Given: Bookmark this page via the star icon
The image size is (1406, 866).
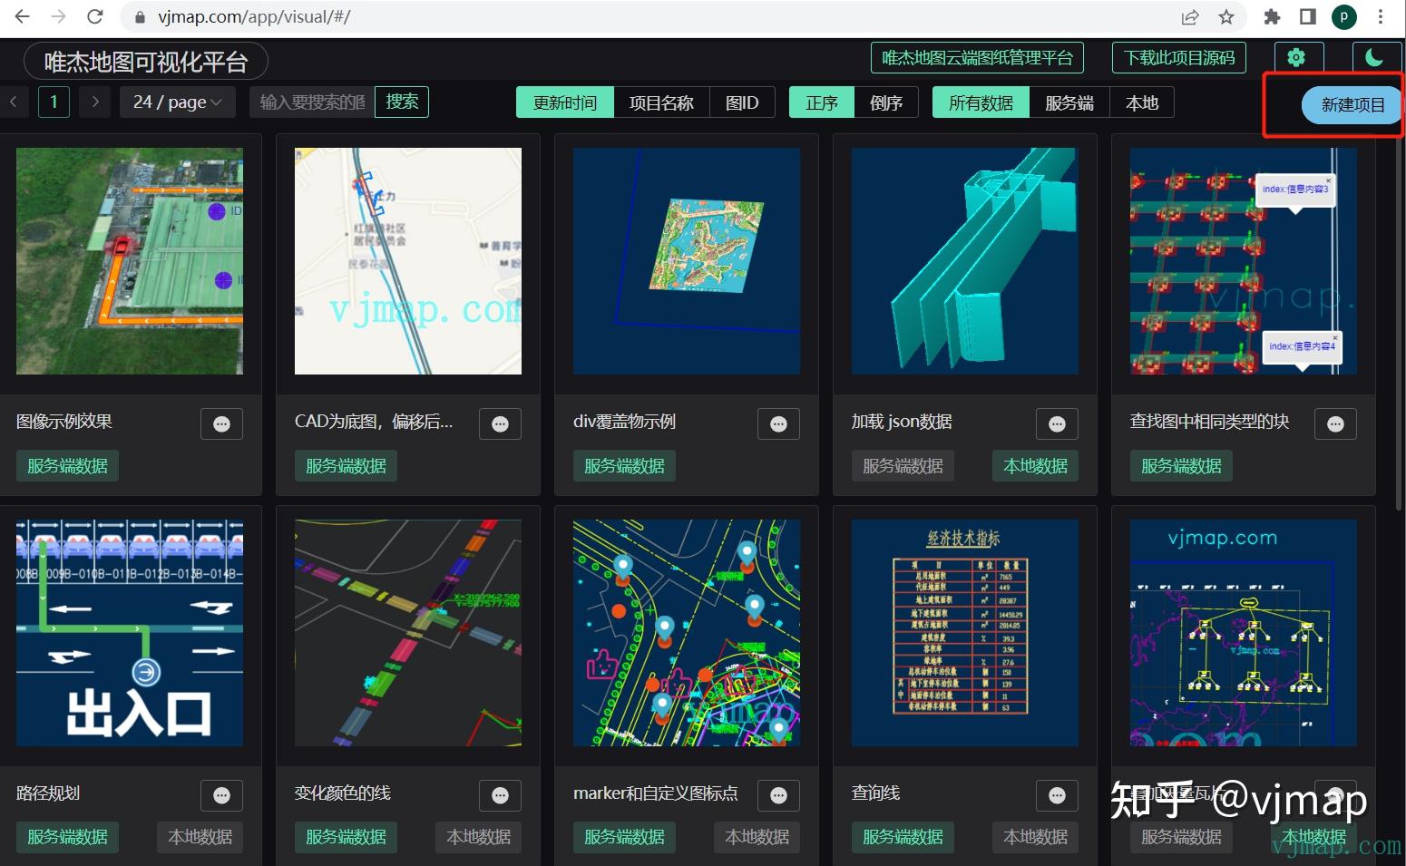Looking at the screenshot, I should point(1225,16).
